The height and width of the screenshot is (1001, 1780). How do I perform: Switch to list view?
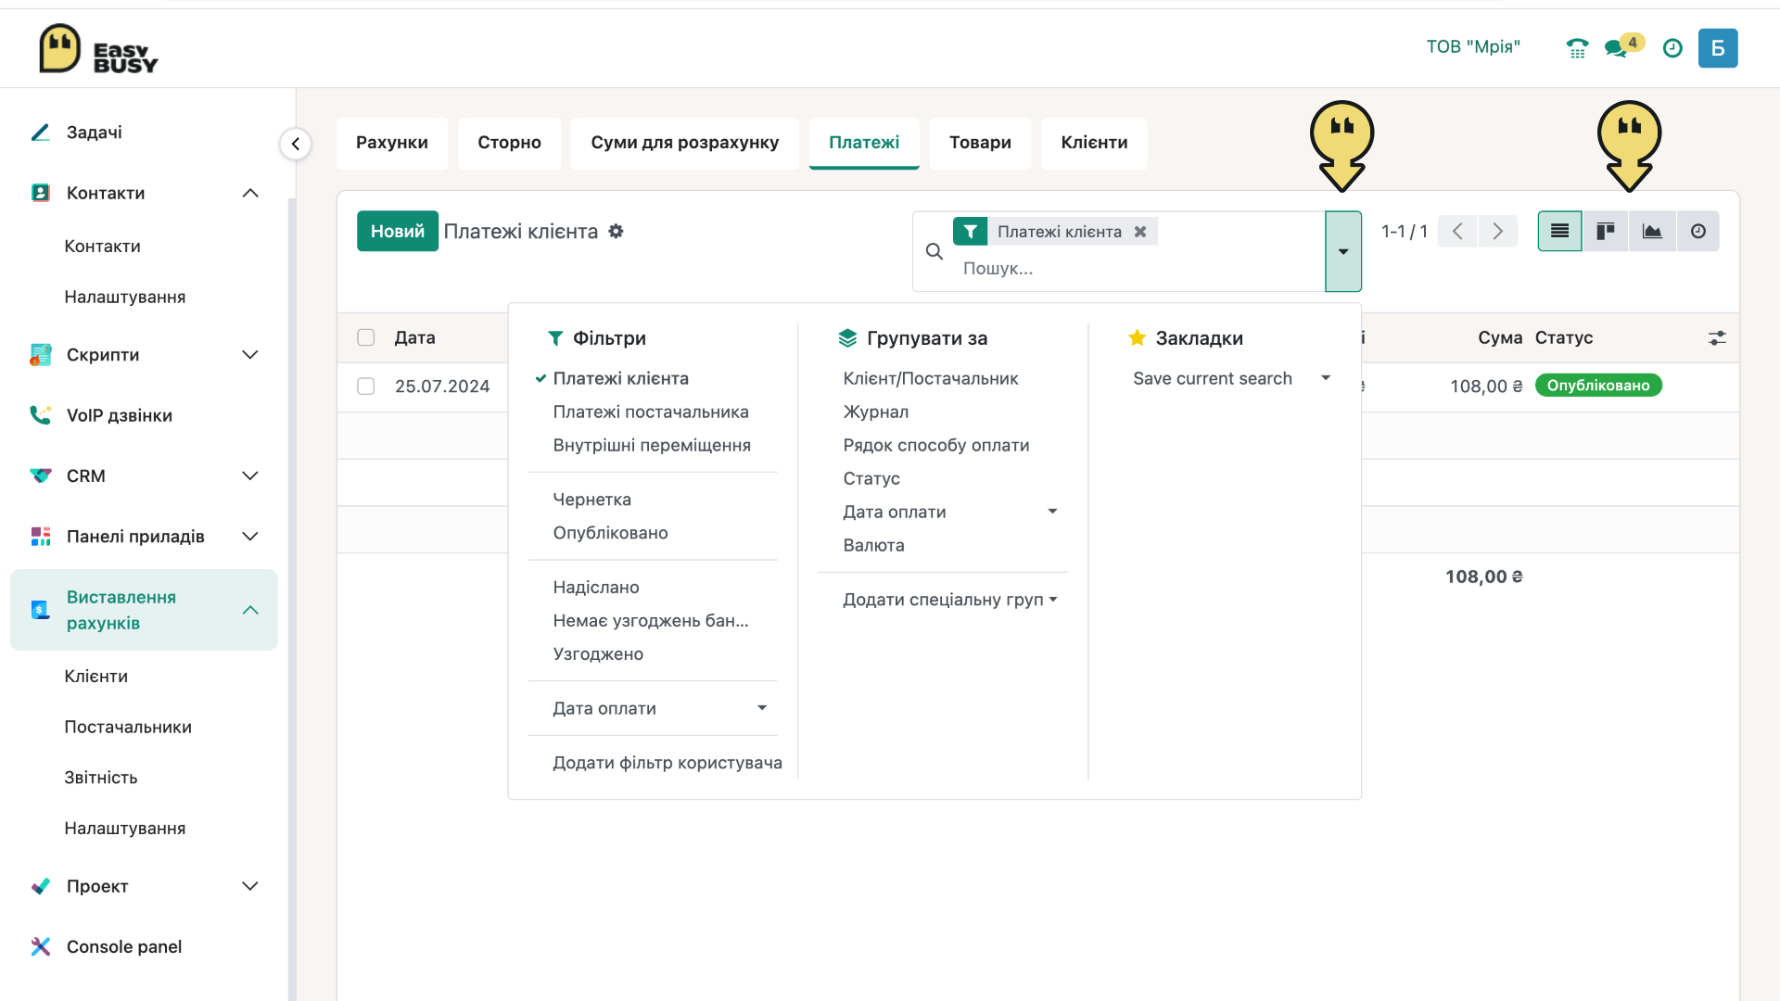point(1560,231)
